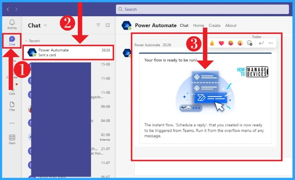Click the filter chats icon
The height and width of the screenshot is (180, 295).
(98, 25)
